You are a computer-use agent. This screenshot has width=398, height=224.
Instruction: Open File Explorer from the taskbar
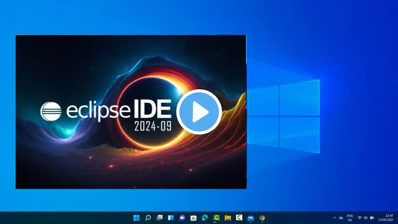pyautogui.click(x=228, y=218)
